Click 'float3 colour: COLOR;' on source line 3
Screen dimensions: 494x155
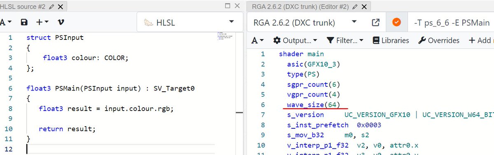[86, 58]
